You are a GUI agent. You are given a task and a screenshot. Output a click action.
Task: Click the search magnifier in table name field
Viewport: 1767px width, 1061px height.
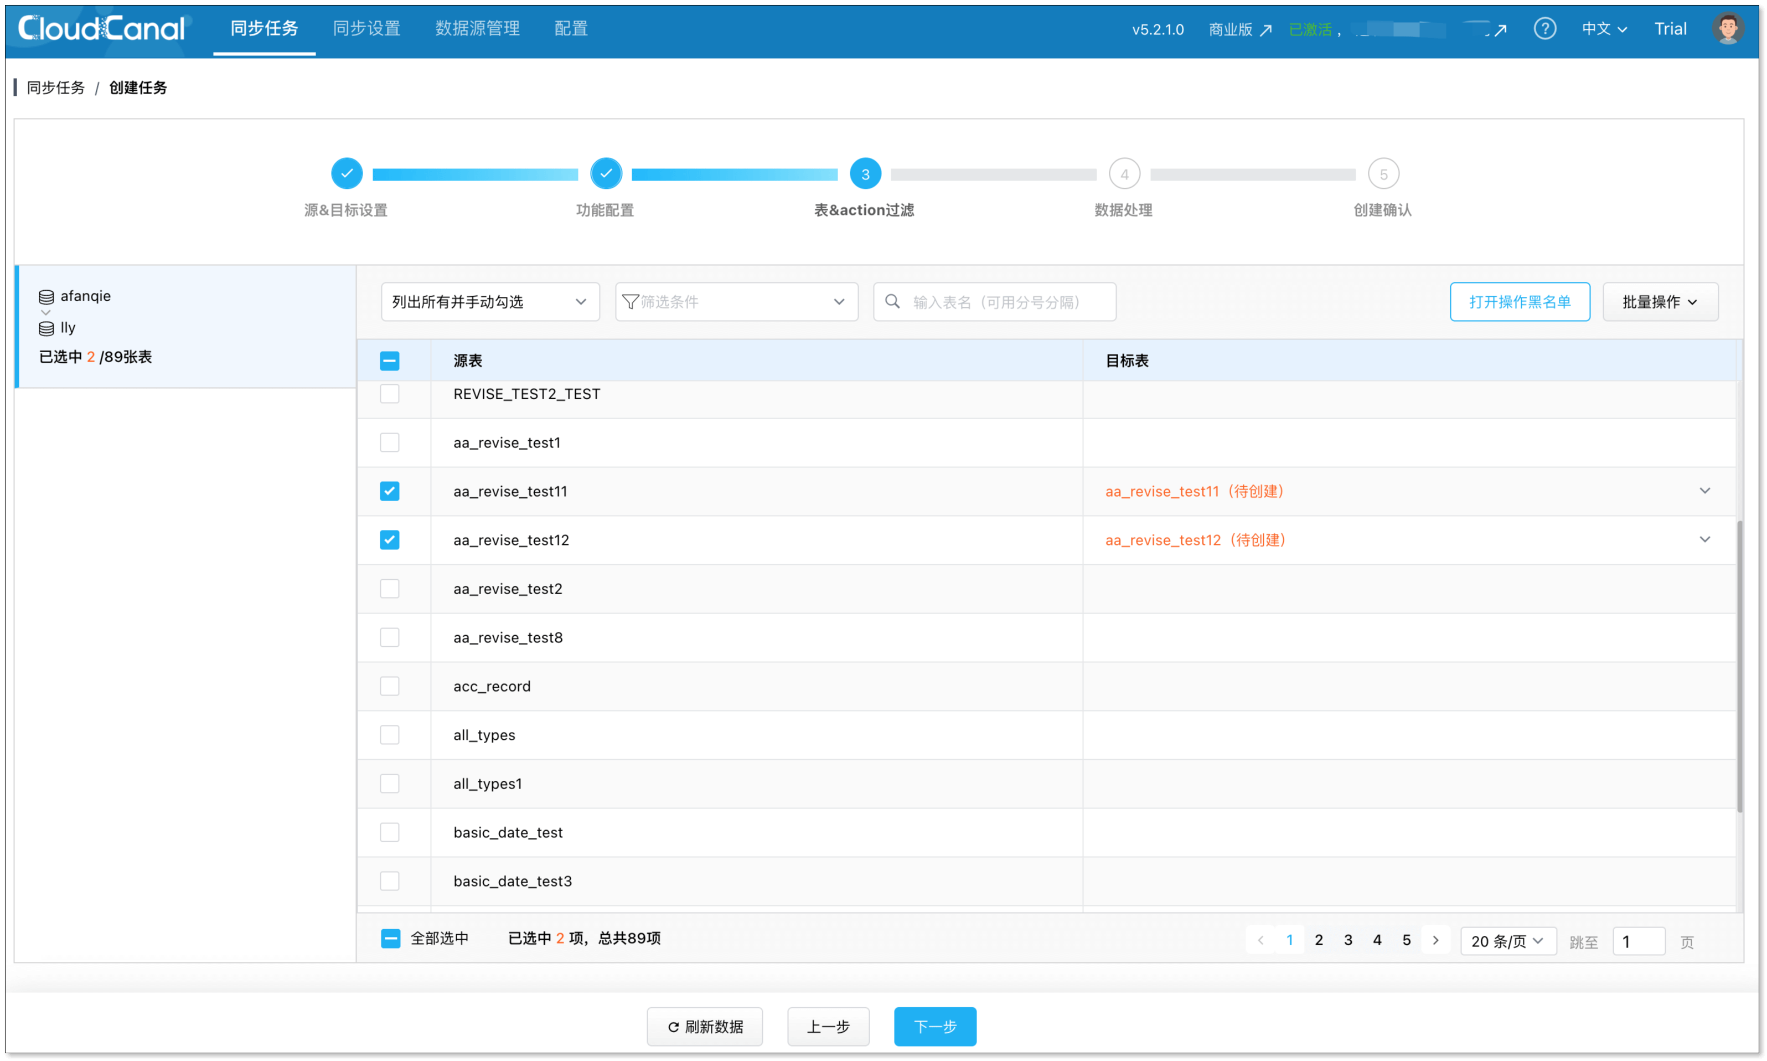(892, 302)
